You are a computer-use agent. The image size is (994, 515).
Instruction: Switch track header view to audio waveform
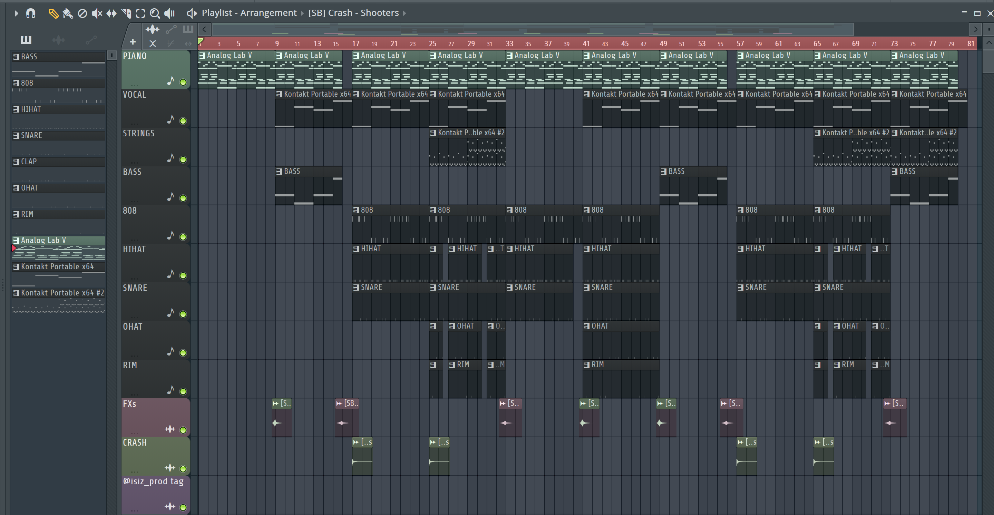(x=153, y=29)
